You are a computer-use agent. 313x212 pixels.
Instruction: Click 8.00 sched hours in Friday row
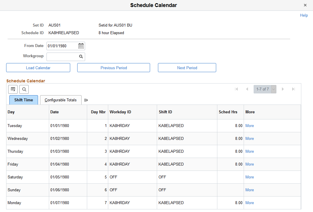tap(239, 164)
